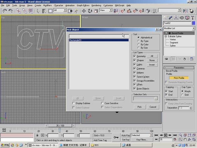Open the Modifier List dropdown
The width and height of the screenshot is (197, 148).
tap(193, 28)
